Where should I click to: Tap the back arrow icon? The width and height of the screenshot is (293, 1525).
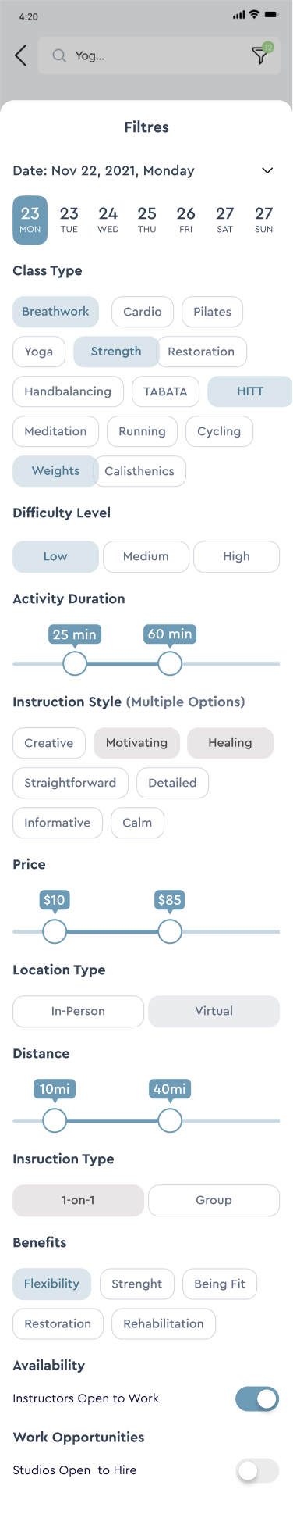point(21,55)
